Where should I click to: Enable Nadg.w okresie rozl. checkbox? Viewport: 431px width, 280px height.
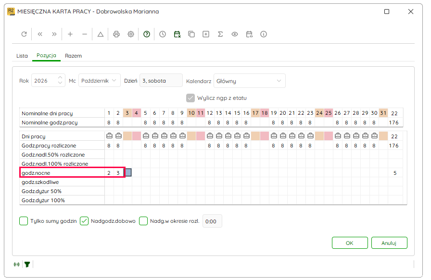143,221
